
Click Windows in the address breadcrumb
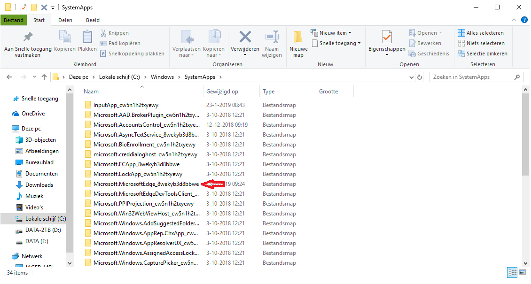point(162,77)
